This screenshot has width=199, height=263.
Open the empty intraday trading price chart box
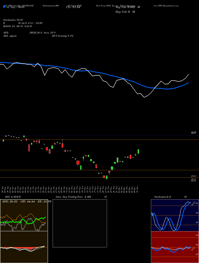coord(80,223)
